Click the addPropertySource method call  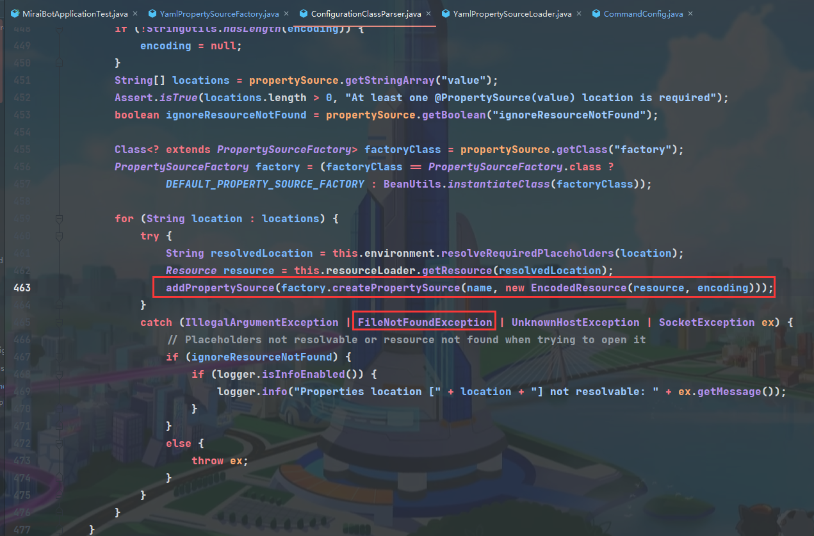(220, 288)
